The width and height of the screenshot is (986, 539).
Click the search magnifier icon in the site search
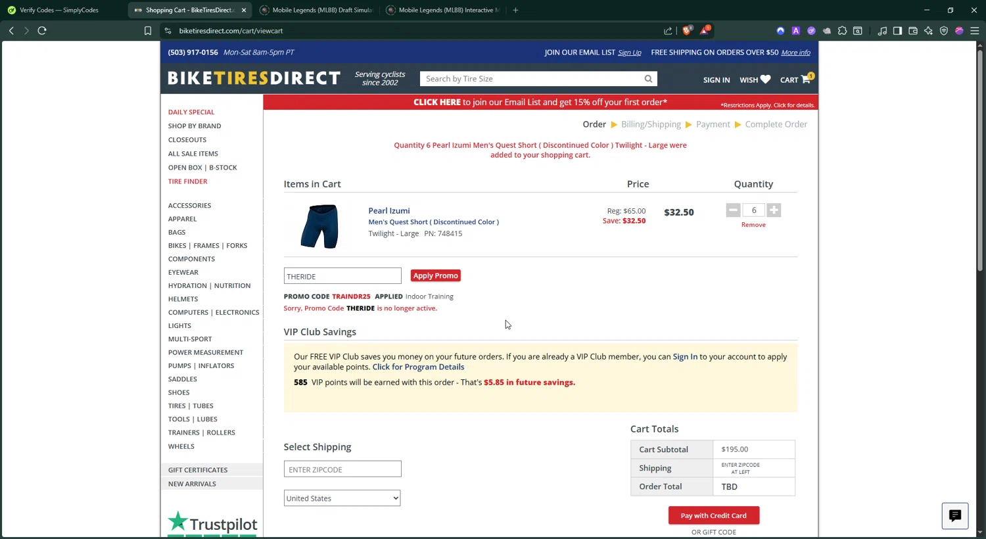pos(648,79)
